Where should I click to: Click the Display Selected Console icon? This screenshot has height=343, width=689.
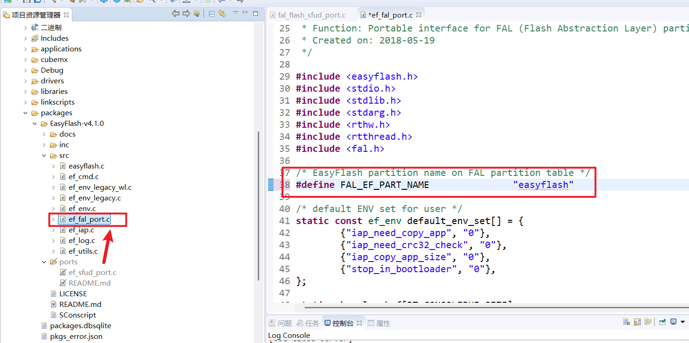(x=674, y=322)
